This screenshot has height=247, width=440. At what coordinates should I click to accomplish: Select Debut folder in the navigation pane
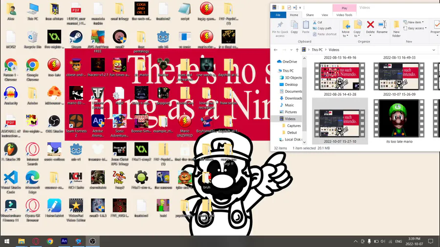[289, 133]
